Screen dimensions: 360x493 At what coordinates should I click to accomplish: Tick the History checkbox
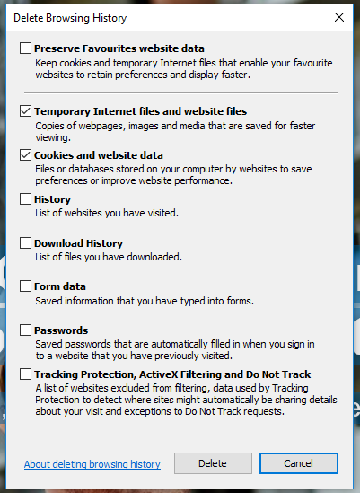click(25, 199)
